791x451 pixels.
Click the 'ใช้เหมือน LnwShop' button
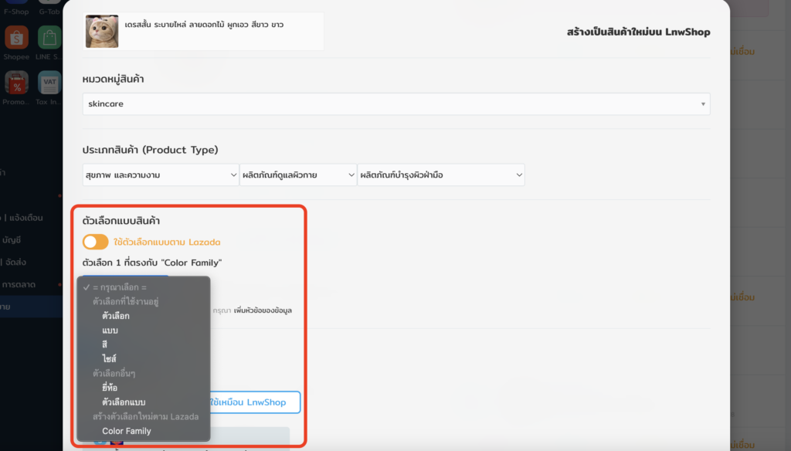pyautogui.click(x=255, y=402)
